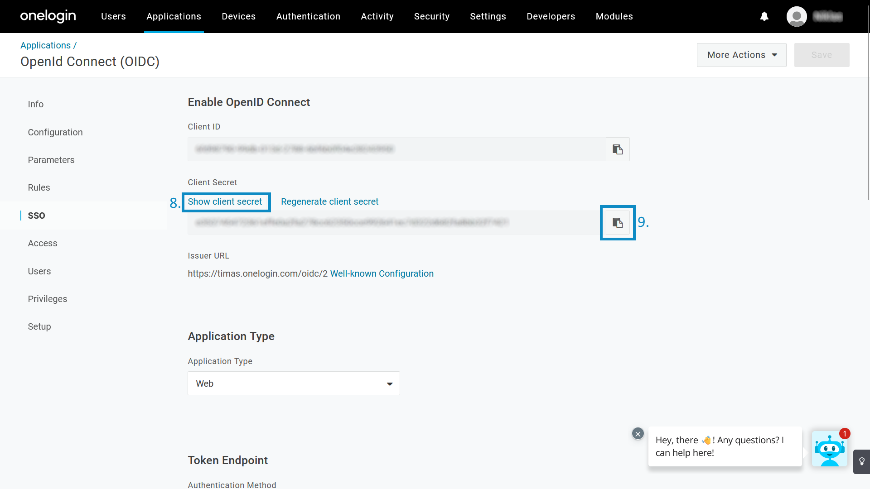Image resolution: width=870 pixels, height=489 pixels.
Task: Expand the More Actions dropdown
Action: [x=741, y=55]
